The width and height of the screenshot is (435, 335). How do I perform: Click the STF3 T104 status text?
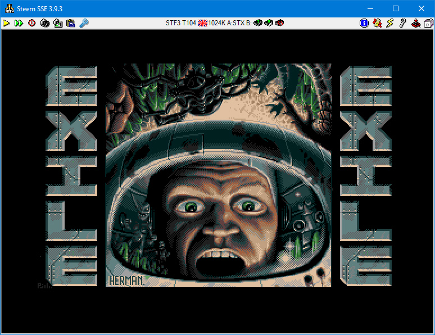[180, 23]
